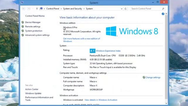This screenshot has width=188, height=106.
Task: Go up one level with Up arrow
Action: point(37,9)
